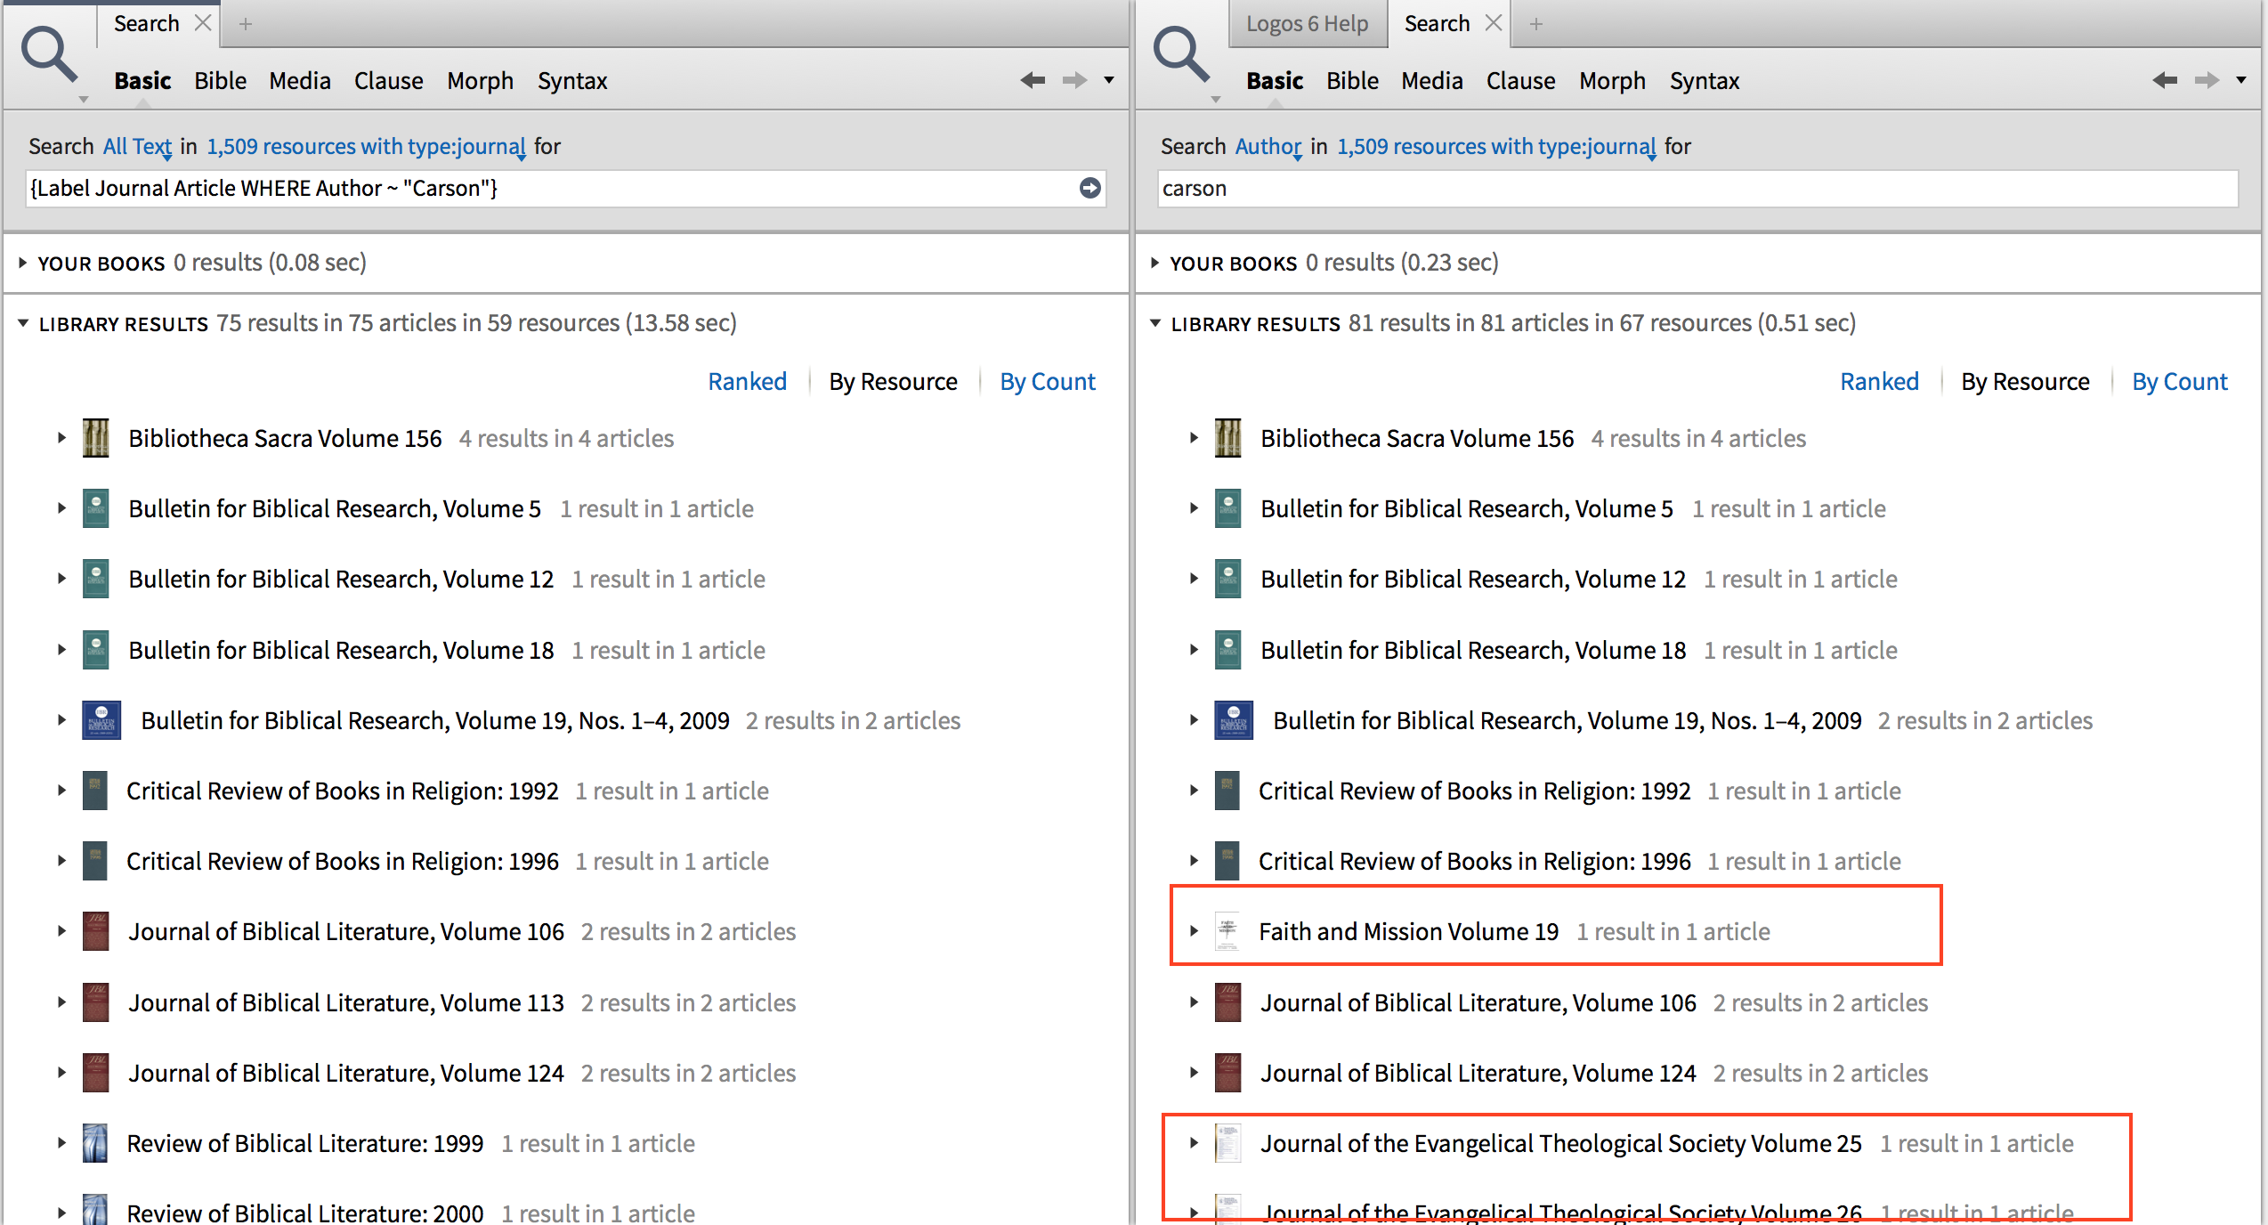Click the left panel back navigation arrow

[x=1033, y=80]
